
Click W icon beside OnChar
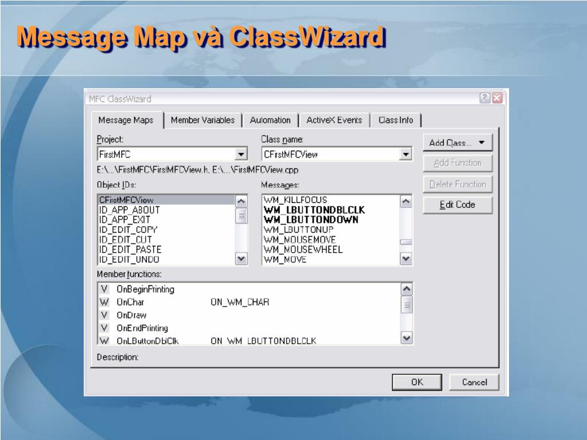click(x=104, y=302)
